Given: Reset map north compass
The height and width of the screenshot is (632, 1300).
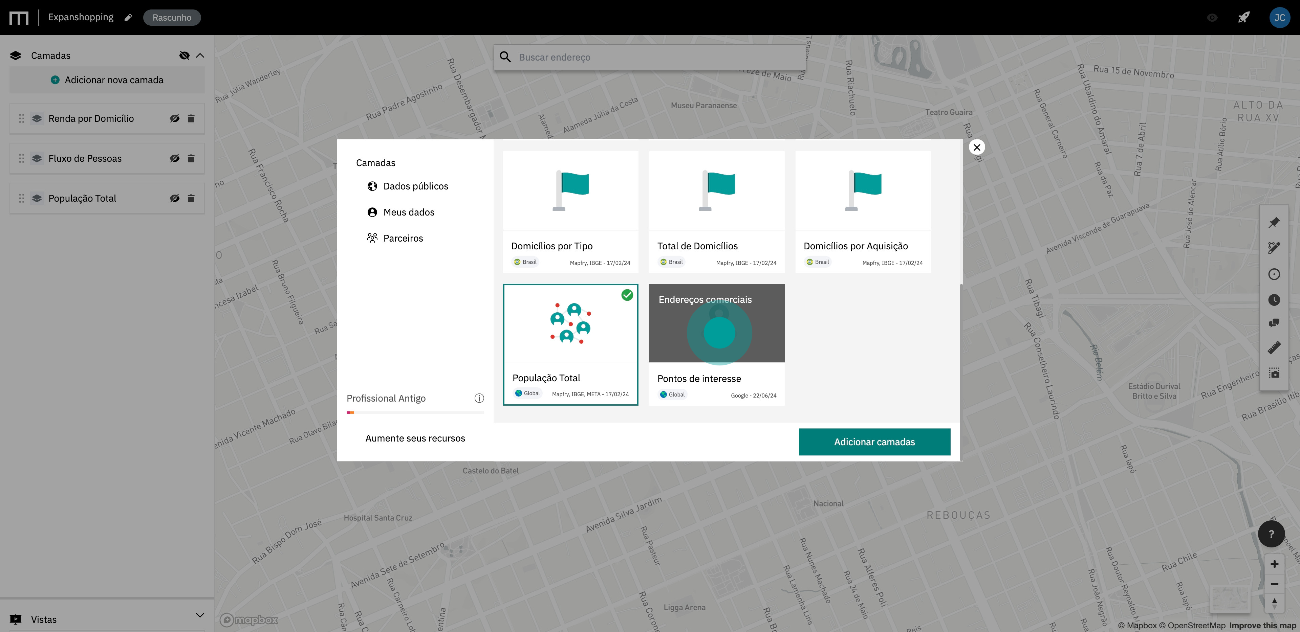Looking at the screenshot, I should tap(1274, 603).
